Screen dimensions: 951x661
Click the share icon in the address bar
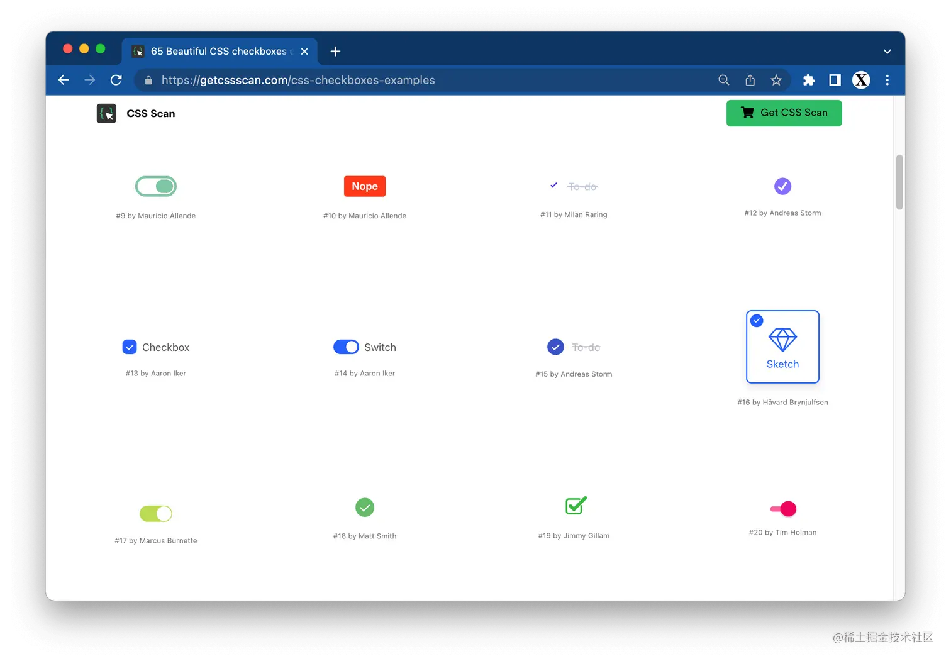(x=750, y=80)
